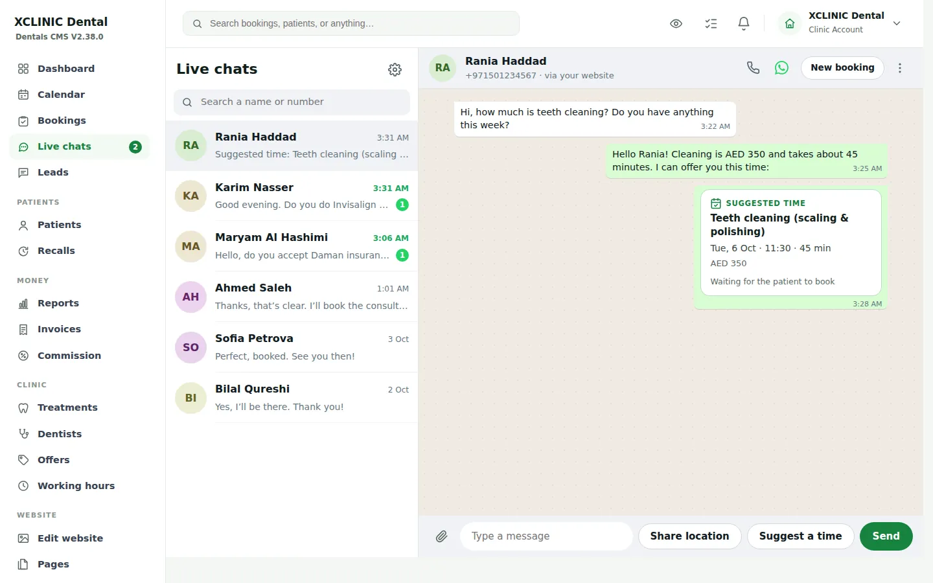
Task: Toggle the eye visibility icon in top bar
Action: pos(676,23)
